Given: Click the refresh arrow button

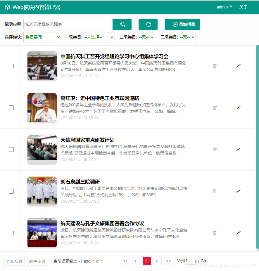Looking at the screenshot, I should [148, 24].
